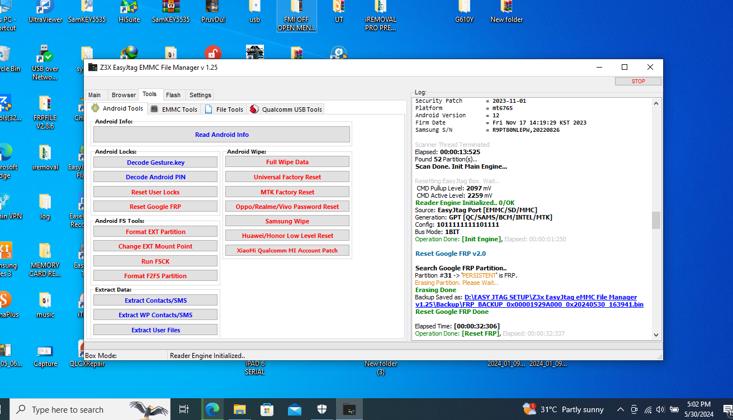Click the Extract Contacts/SMS button
Image resolution: width=733 pixels, height=420 pixels.
tap(155, 300)
